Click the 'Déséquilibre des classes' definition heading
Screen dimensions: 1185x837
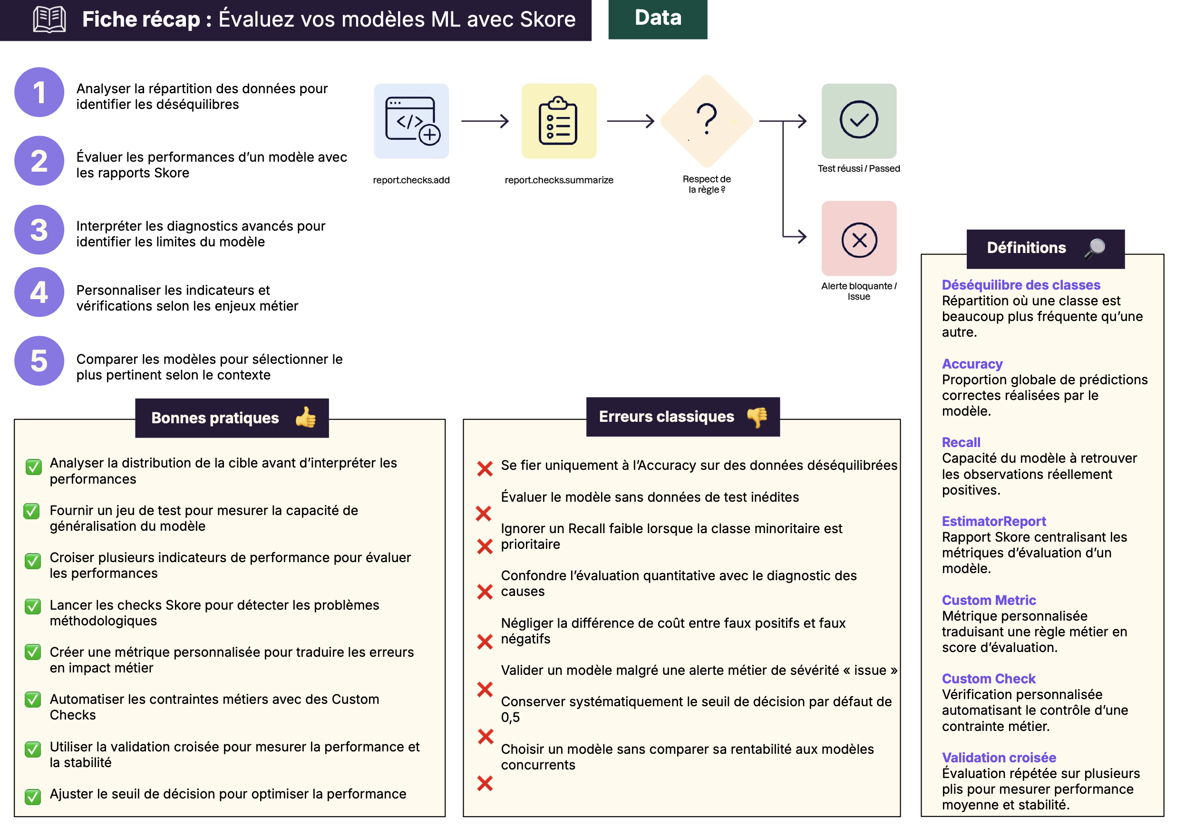[1021, 285]
